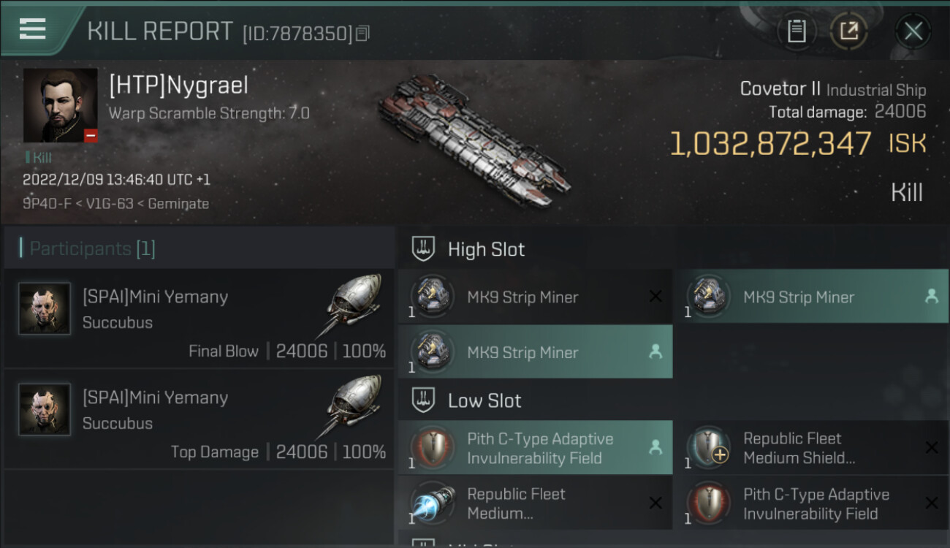Viewport: 950px width, 548px height.
Task: Close the kill report window
Action: point(913,31)
